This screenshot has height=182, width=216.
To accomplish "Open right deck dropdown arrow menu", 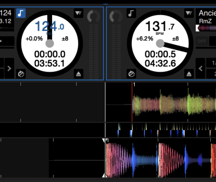I will [x=189, y=13].
